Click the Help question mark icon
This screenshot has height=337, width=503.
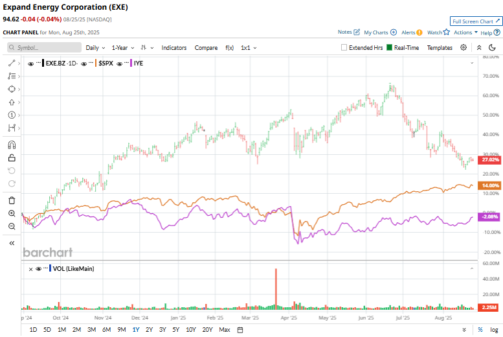pyautogui.click(x=497, y=32)
